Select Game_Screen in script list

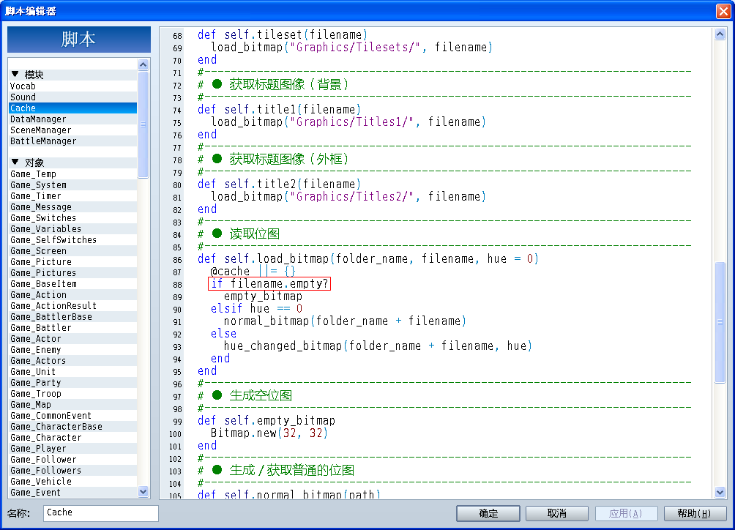[72, 251]
